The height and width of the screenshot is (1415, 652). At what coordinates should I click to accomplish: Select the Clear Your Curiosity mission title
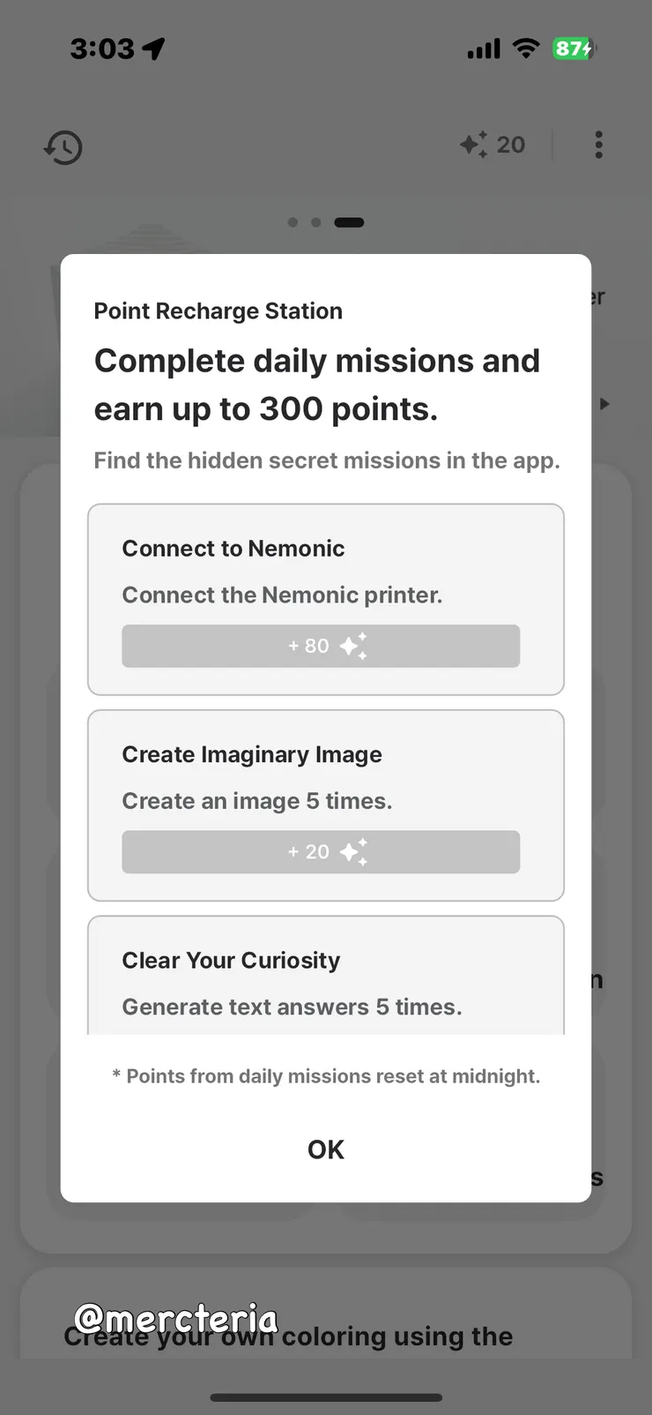pyautogui.click(x=231, y=961)
